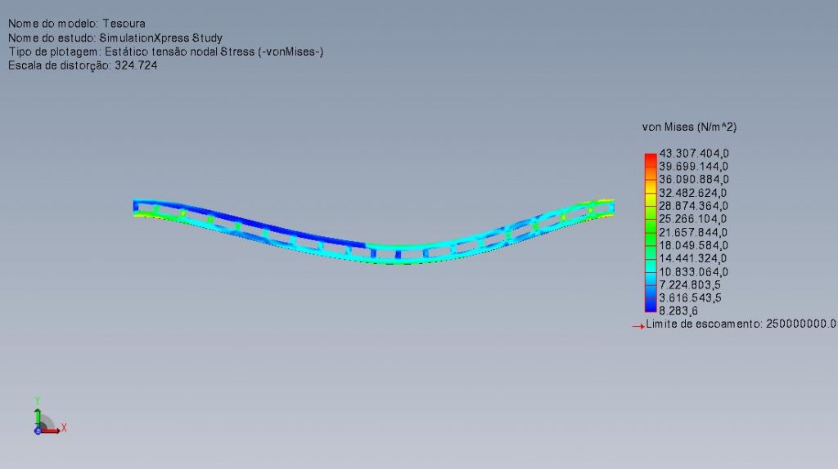
Task: Click 'Escala de distorção: 324.724' text
Action: click(x=83, y=65)
